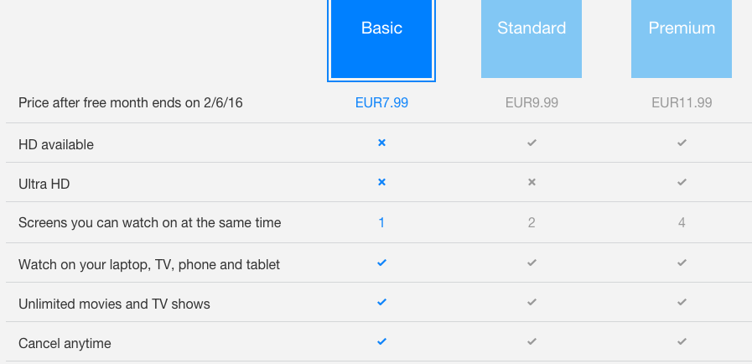Click the 'Cancel anytime' row label
The image size is (752, 364).
[65, 343]
